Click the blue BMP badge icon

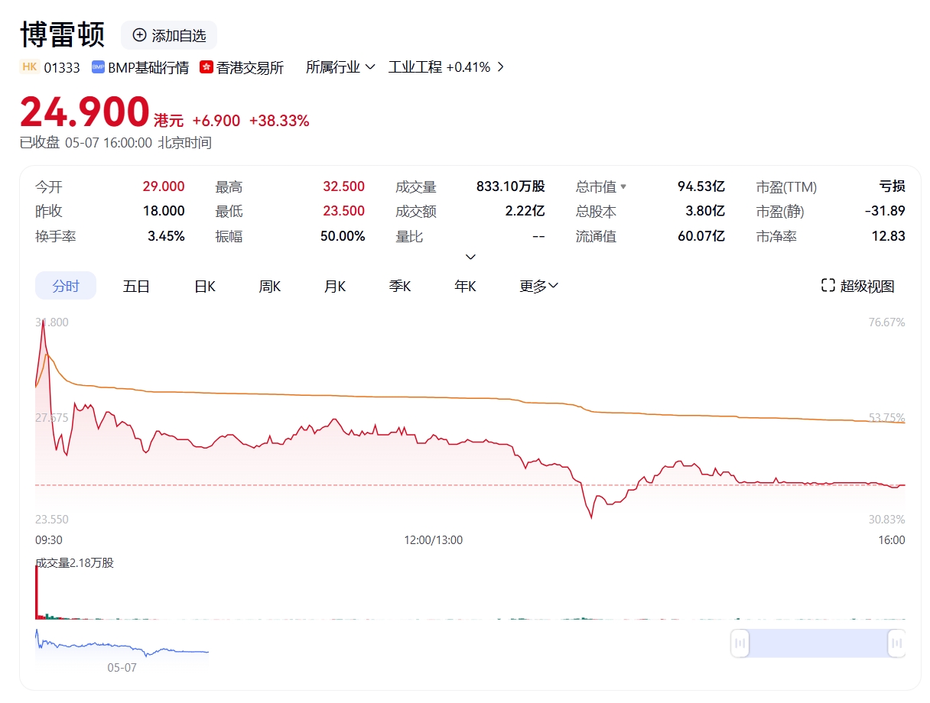coord(98,67)
